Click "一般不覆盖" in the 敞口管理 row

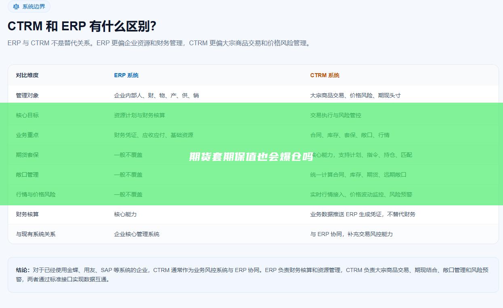(x=128, y=175)
